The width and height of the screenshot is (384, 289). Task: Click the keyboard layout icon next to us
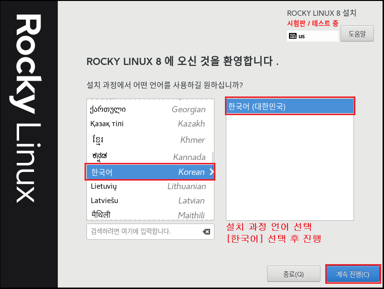click(293, 36)
